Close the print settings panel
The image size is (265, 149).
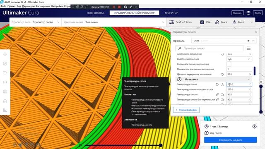[x=256, y=32]
